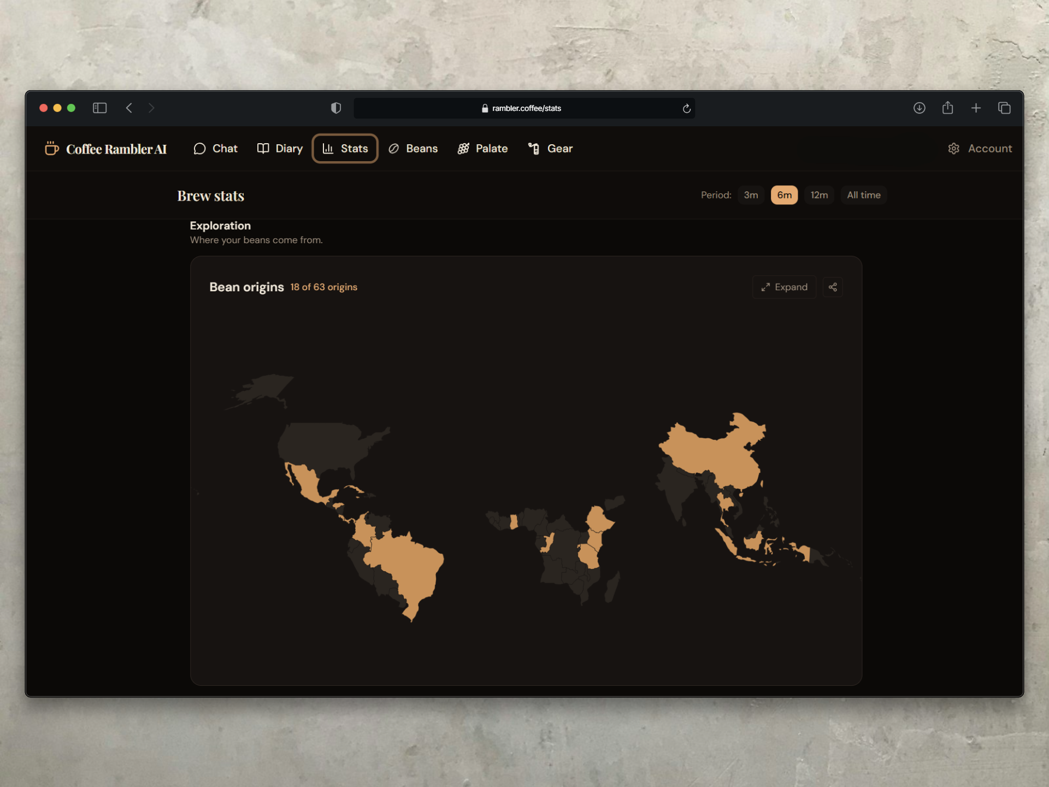Click the privacy shield icon near the address bar
1049x787 pixels.
click(x=335, y=108)
